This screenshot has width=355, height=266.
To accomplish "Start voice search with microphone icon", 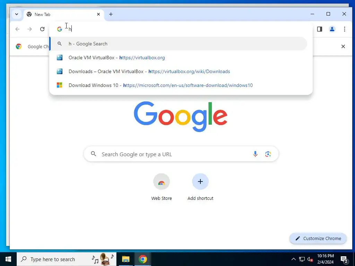I will [x=255, y=154].
